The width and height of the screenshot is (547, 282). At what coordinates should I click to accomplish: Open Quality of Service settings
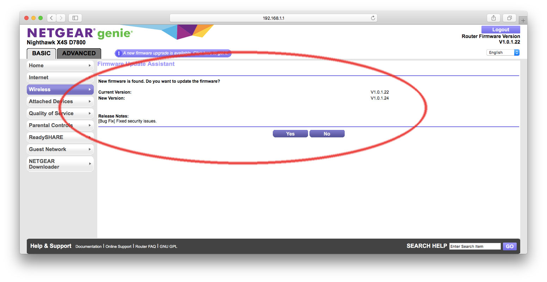pyautogui.click(x=60, y=113)
